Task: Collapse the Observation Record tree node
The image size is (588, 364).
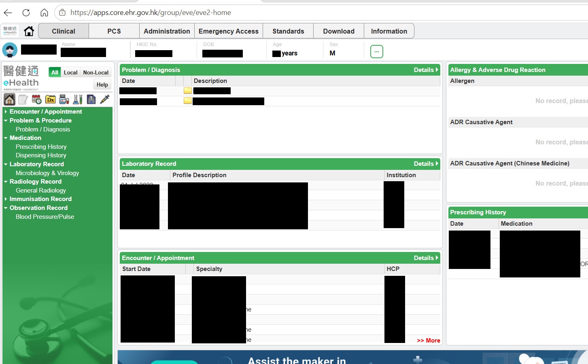Action: 6,208
